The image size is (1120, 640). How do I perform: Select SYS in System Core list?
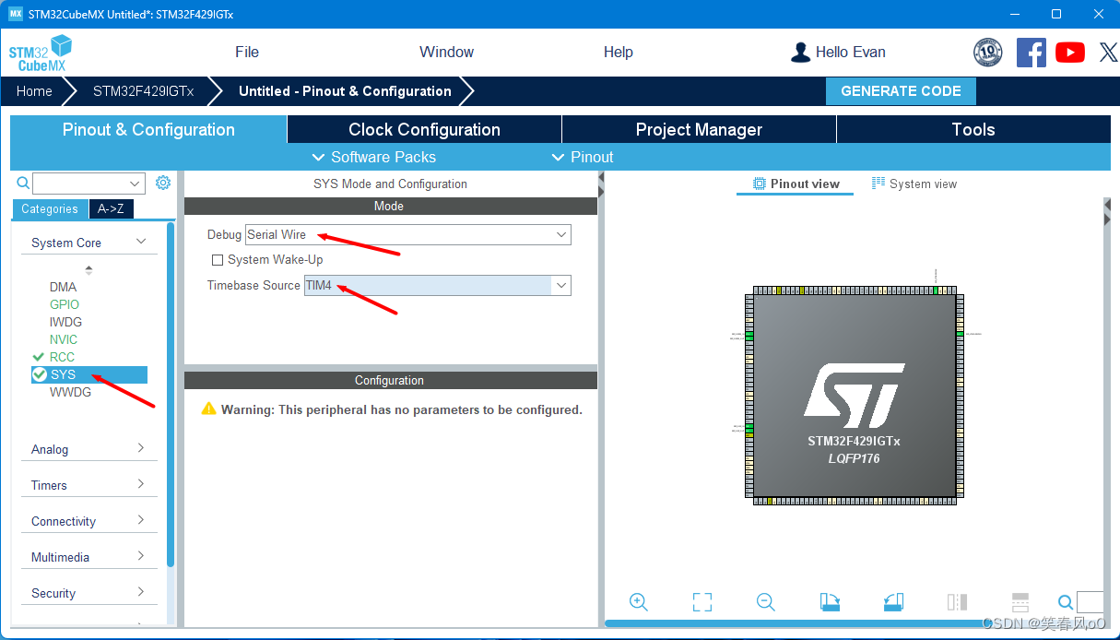click(x=88, y=374)
